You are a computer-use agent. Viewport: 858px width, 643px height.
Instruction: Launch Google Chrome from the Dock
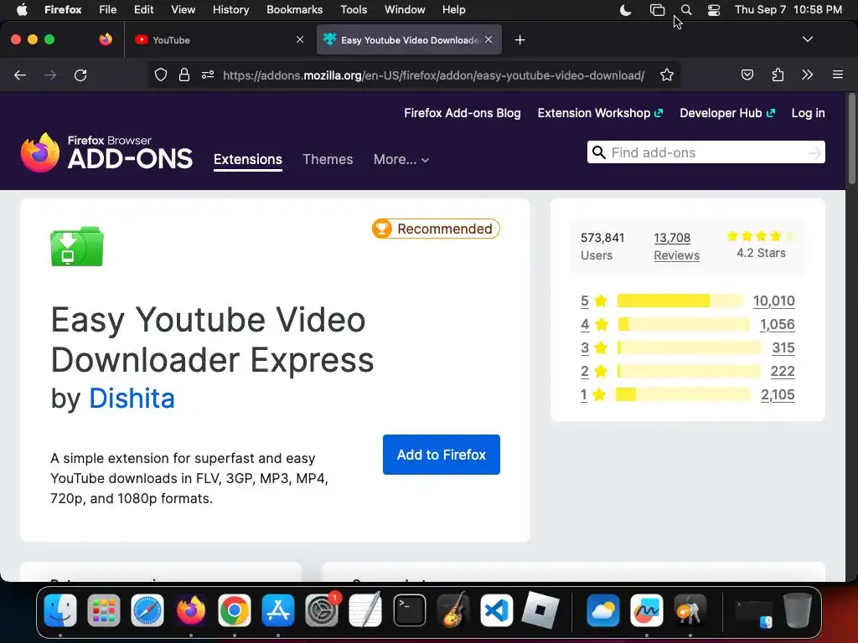[x=235, y=610]
